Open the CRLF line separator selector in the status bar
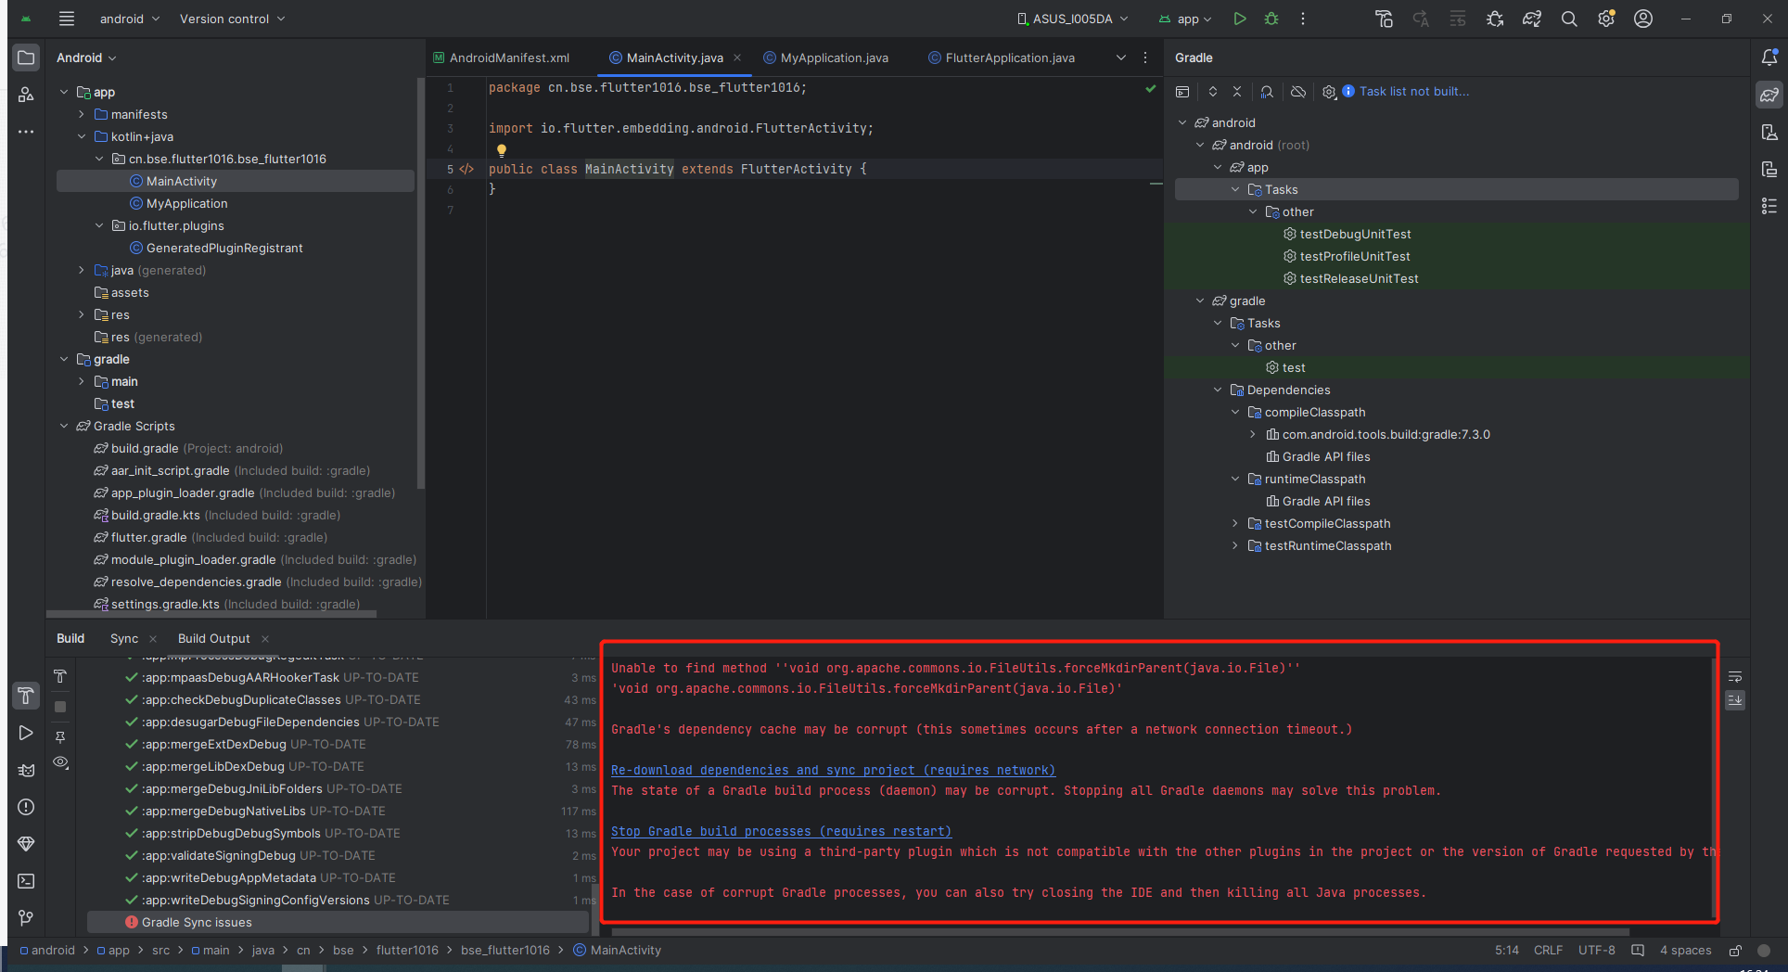Viewport: 1788px width, 972px height. (1548, 951)
